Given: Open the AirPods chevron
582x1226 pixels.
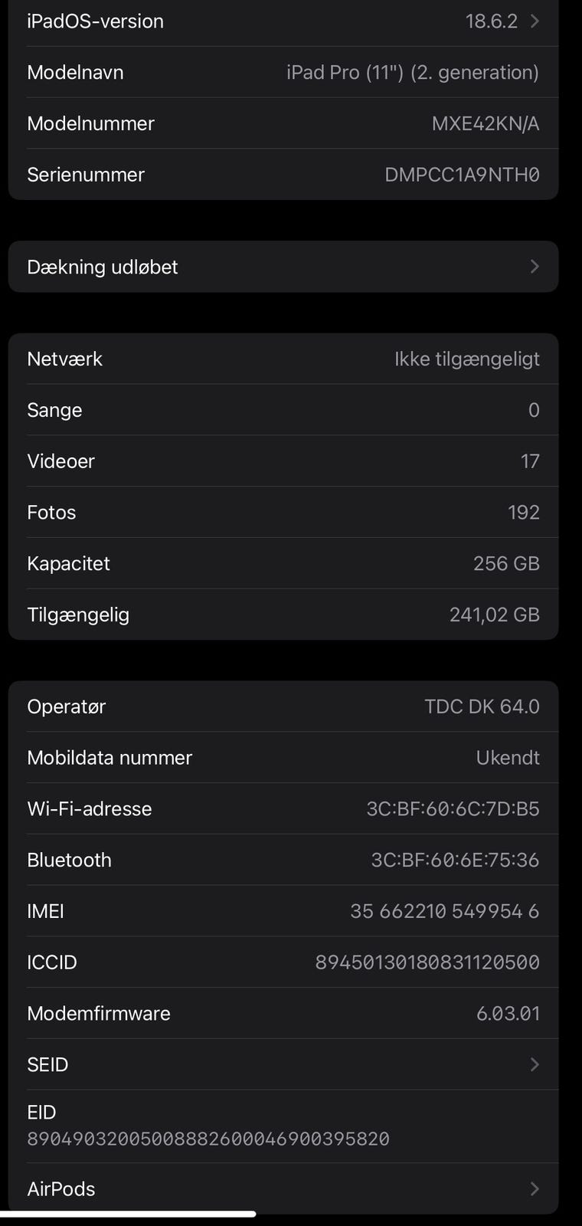Looking at the screenshot, I should tap(535, 1188).
